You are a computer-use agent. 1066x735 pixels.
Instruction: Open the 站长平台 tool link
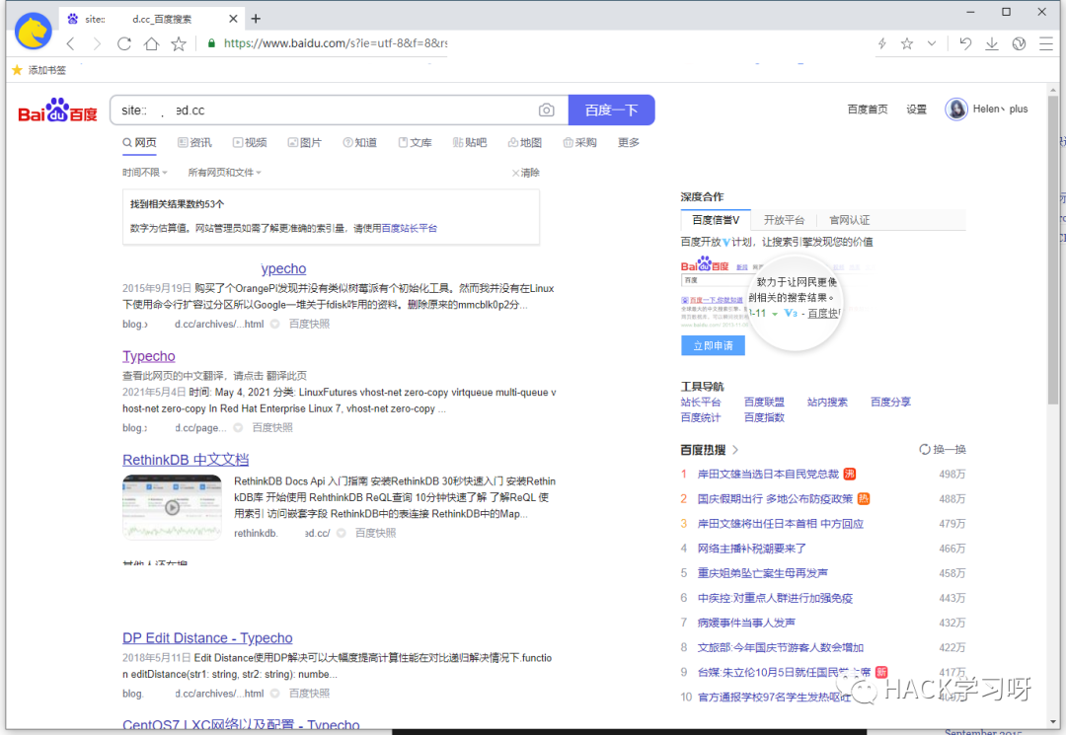pos(701,403)
